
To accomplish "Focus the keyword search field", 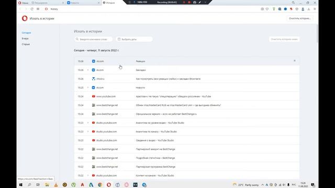I will coord(93,39).
